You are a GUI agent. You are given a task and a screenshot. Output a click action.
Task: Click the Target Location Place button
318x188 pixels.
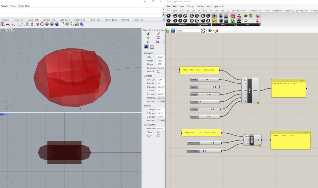tap(161, 120)
